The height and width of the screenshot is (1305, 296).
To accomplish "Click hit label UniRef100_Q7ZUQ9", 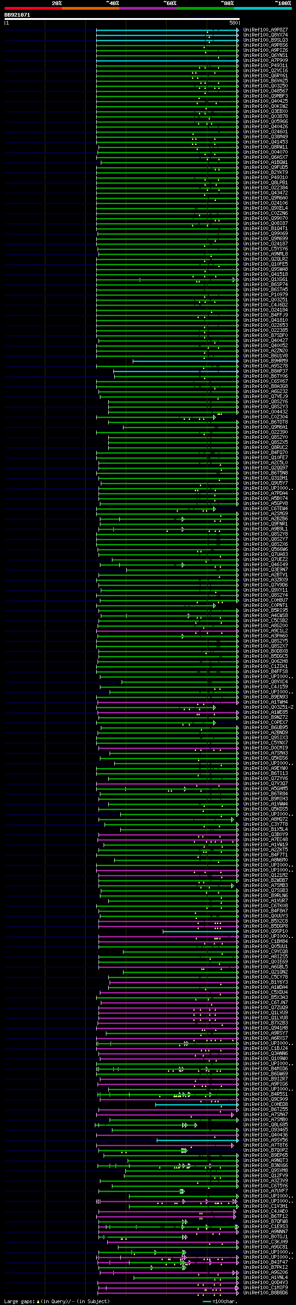I will [x=265, y=1007].
